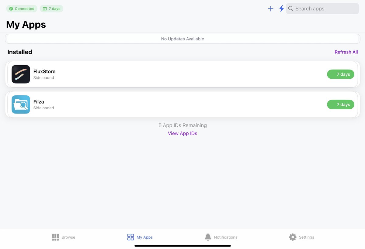Image resolution: width=365 pixels, height=249 pixels.
Task: Tap the plus icon to add an app
Action: [270, 9]
